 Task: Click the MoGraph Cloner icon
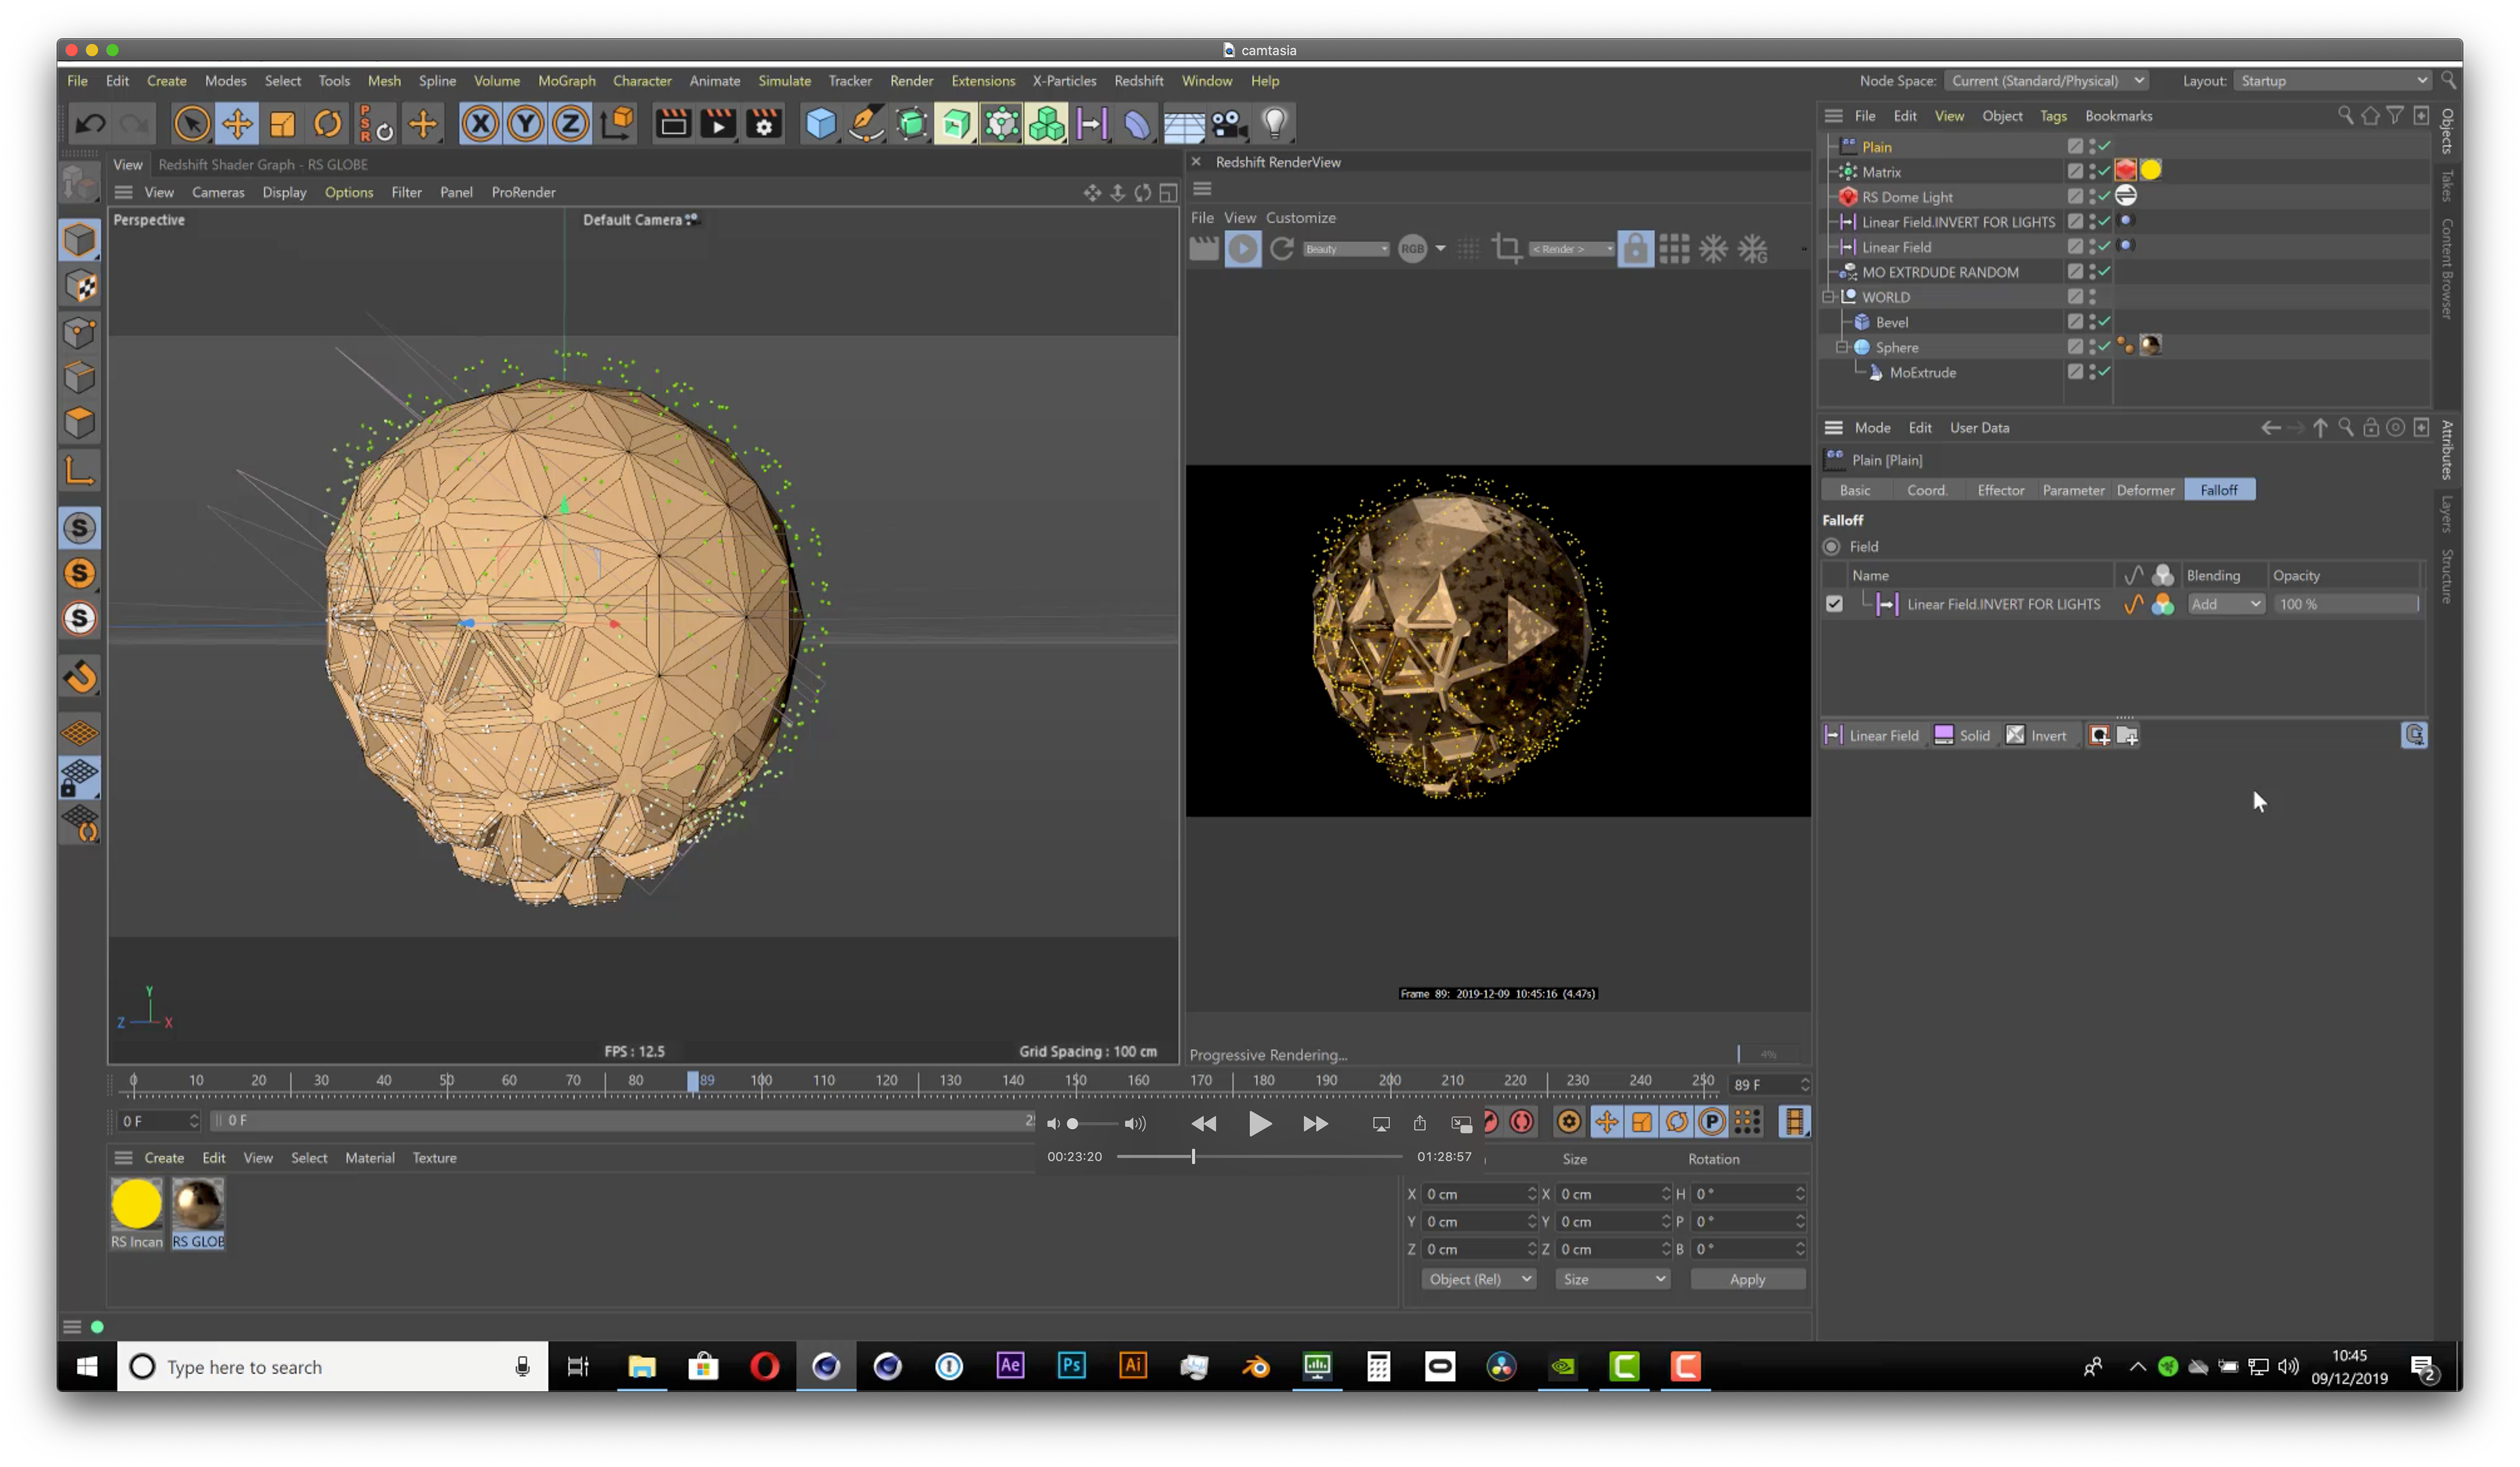1046,124
